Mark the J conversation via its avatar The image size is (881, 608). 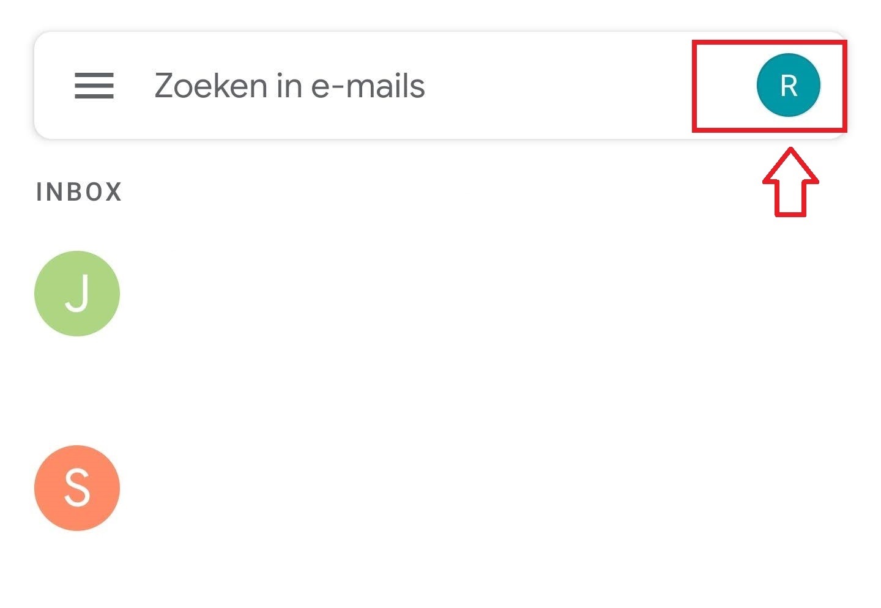(x=77, y=294)
